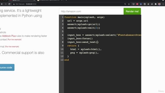
Task: Click the wait value 2 on line 4
Action: coord(96,28)
